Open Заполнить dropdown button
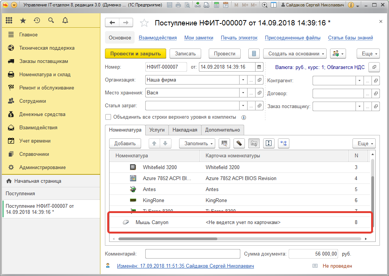The image size is (389, 276). click(x=197, y=143)
